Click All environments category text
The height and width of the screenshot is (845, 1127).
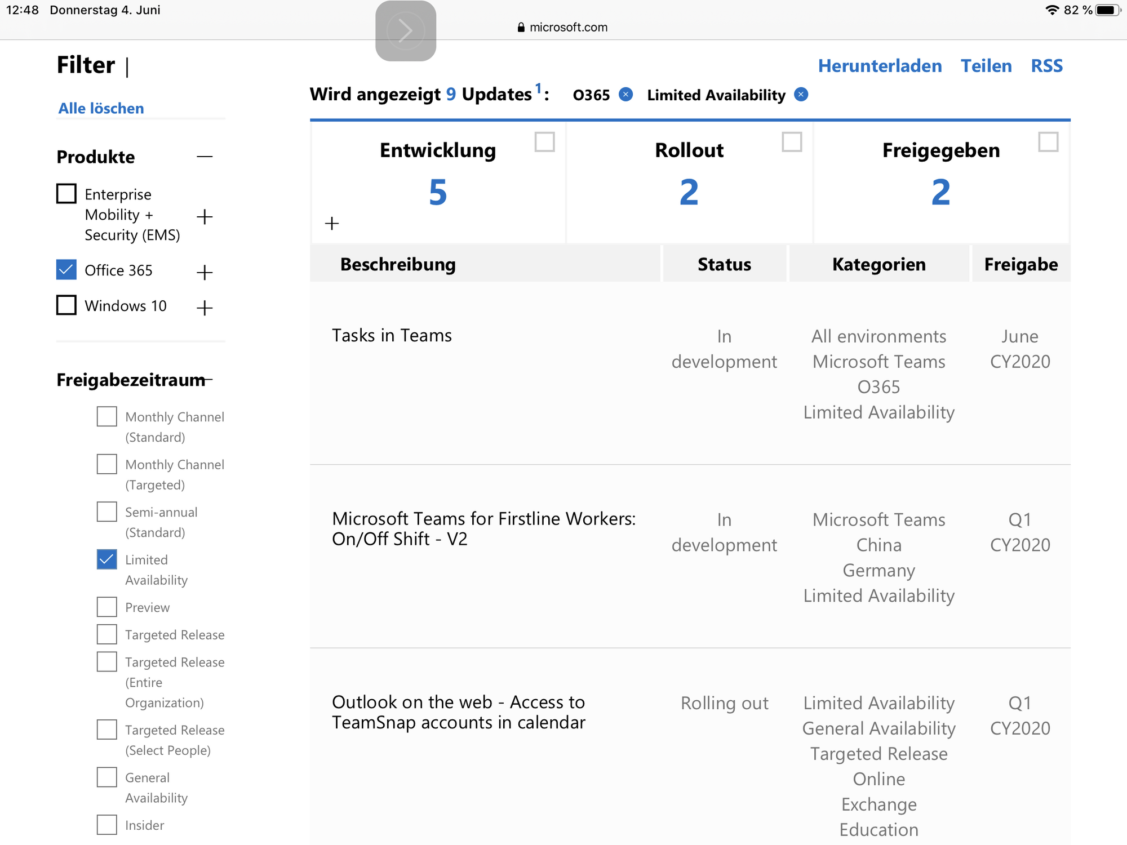click(x=878, y=336)
